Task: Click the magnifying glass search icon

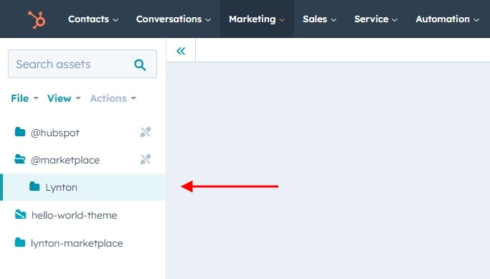Action: point(140,65)
